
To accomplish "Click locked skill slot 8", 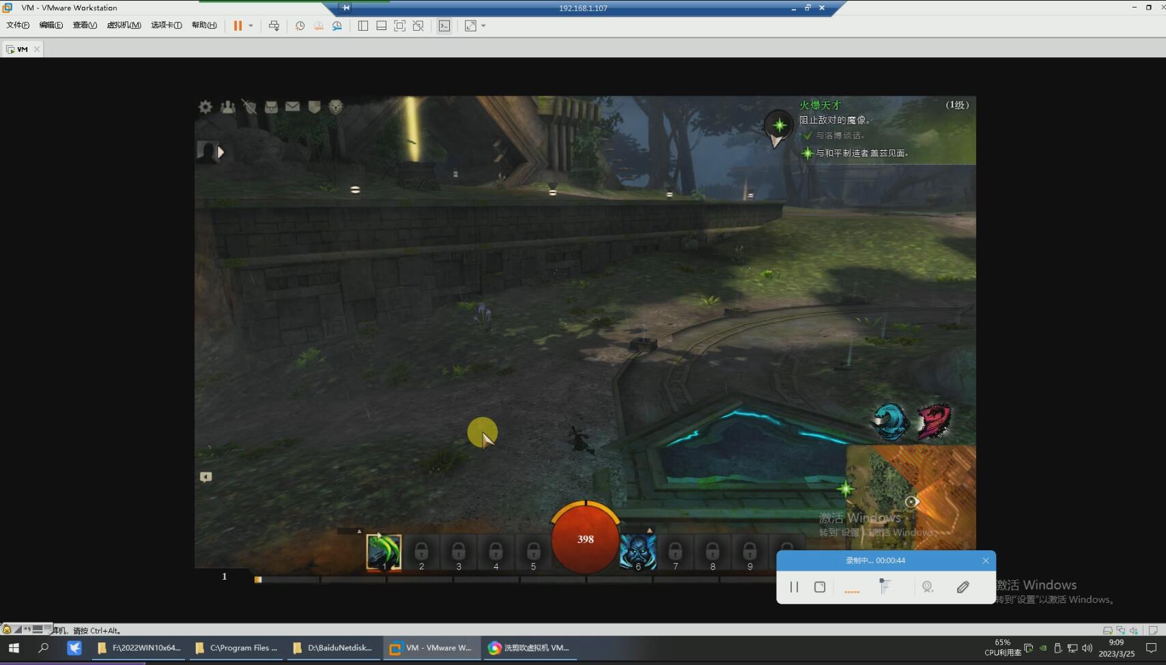I will [x=713, y=552].
